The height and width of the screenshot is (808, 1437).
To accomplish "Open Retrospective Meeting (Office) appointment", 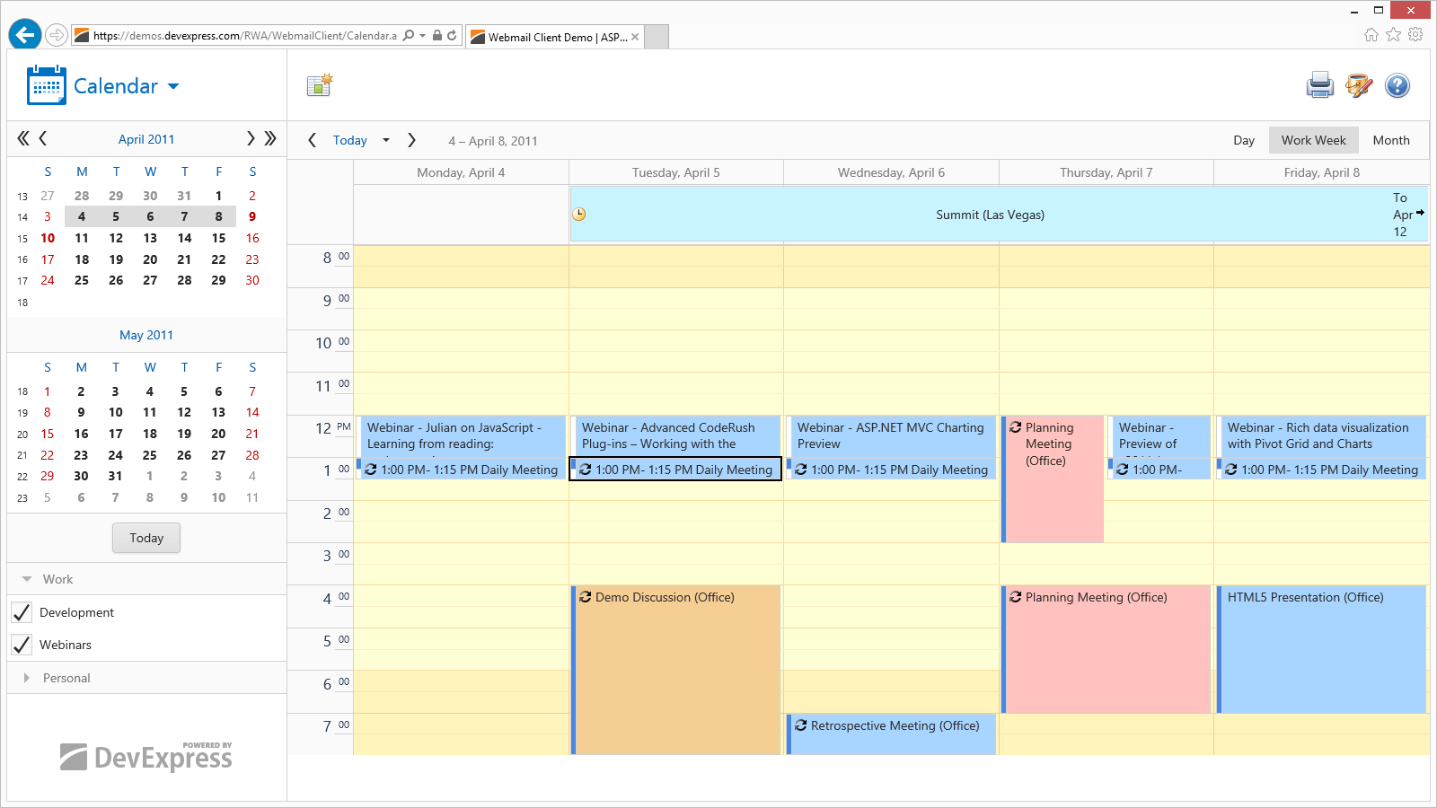I will 892,734.
